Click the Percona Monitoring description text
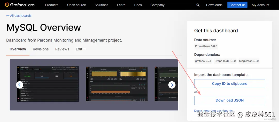Image resolution: width=279 pixels, height=122 pixels. [64, 40]
